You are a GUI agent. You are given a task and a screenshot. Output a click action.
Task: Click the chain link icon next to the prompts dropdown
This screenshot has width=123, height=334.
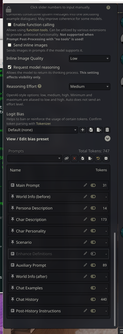click(66, 158)
